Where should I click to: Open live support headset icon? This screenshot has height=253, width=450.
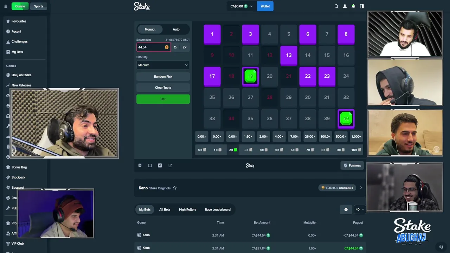tap(441, 247)
